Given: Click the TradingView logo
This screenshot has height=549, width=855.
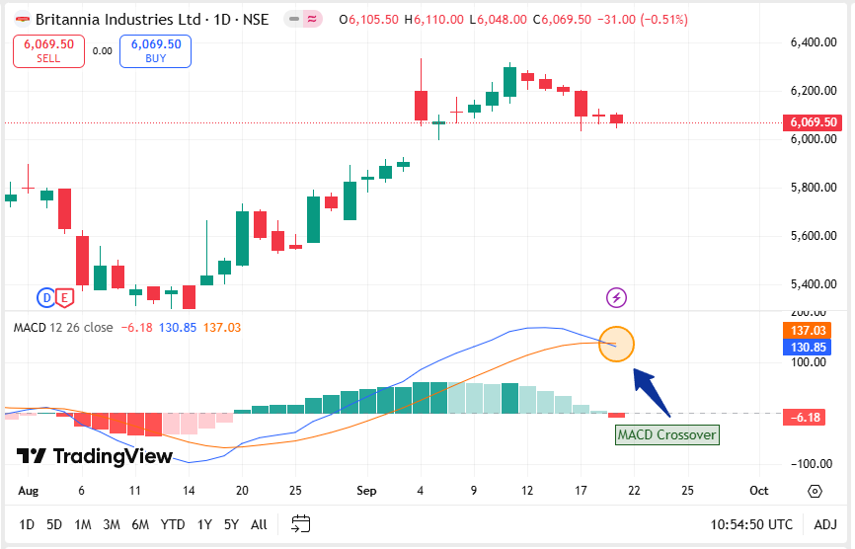Looking at the screenshot, I should click(x=95, y=455).
